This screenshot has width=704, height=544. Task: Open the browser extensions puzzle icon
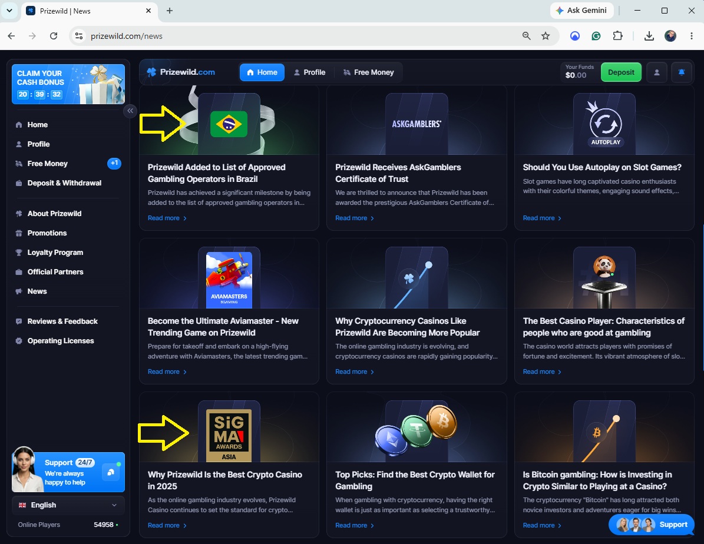pos(617,36)
